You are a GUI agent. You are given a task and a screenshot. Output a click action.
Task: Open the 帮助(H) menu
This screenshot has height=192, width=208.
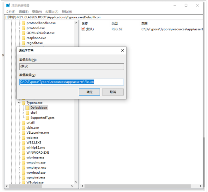67,12
